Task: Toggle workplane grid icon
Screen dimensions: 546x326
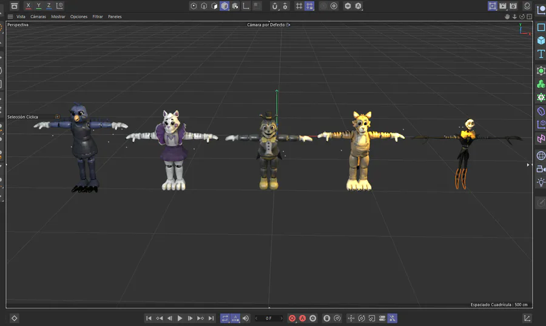Action: click(x=299, y=6)
